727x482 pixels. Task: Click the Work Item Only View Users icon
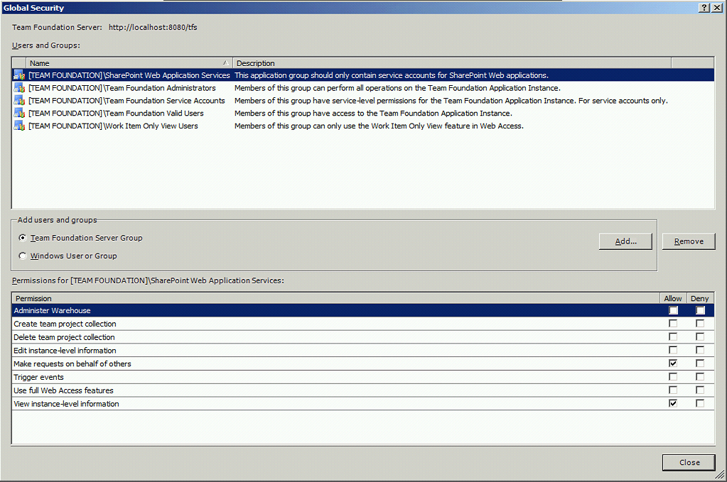tap(19, 126)
